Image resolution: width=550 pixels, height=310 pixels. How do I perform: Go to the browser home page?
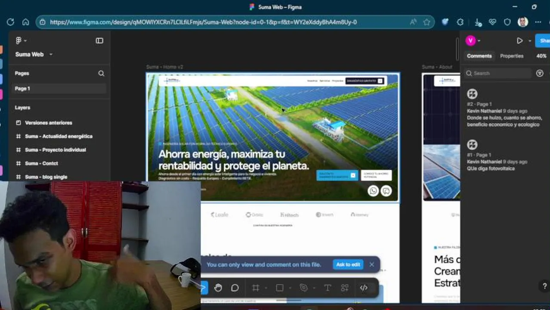pos(26,22)
